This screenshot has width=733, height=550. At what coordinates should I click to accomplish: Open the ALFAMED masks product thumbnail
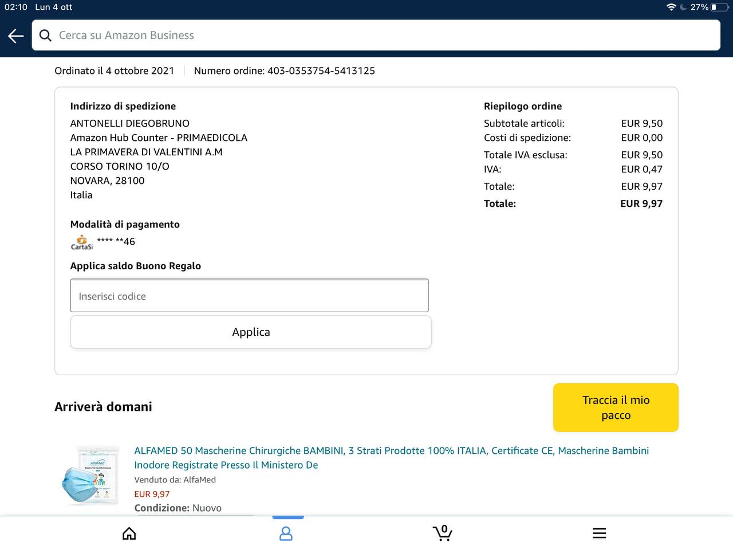click(90, 476)
